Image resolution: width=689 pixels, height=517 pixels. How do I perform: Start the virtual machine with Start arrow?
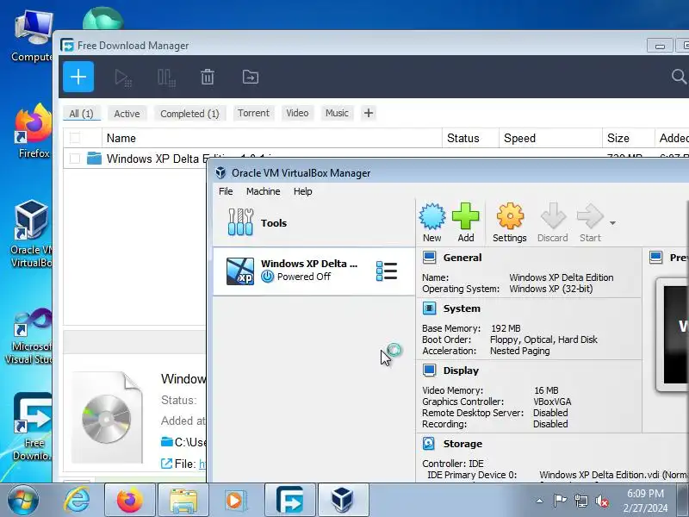590,222
